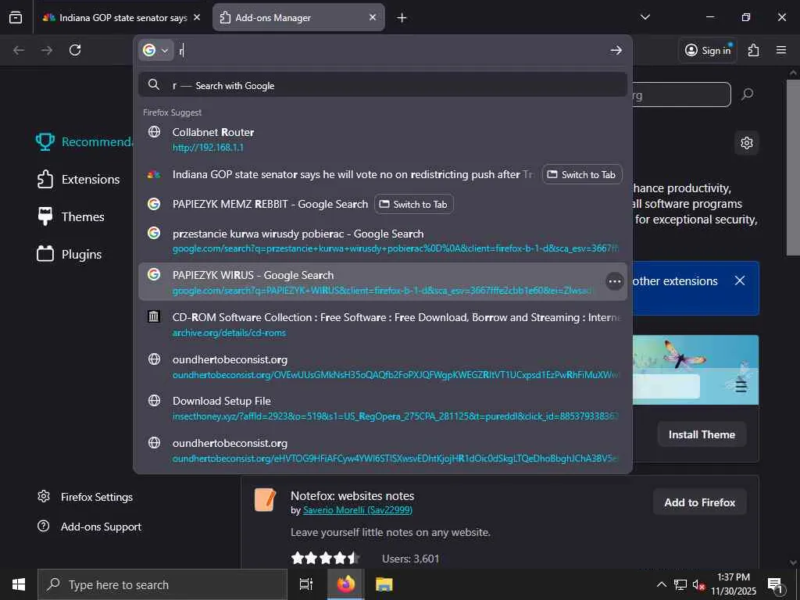
Task: Click Install Theme button
Action: click(x=702, y=434)
